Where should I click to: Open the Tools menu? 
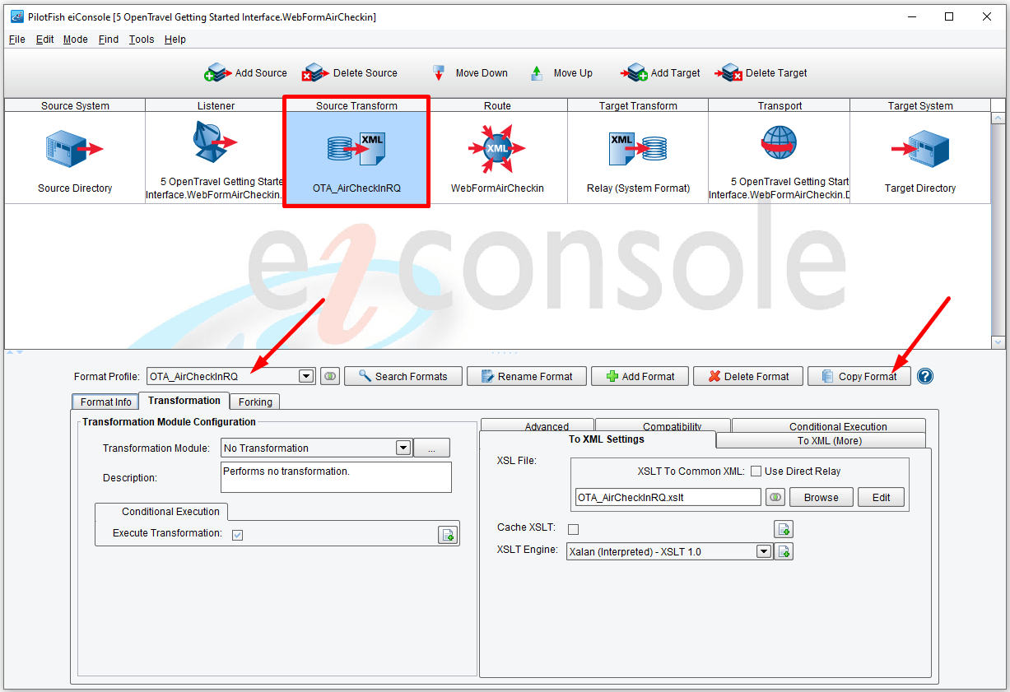[142, 39]
